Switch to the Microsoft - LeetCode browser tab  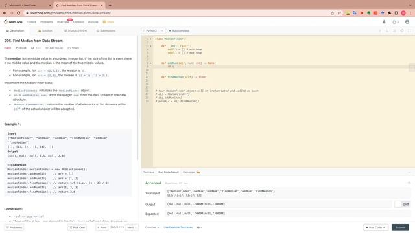point(27,5)
